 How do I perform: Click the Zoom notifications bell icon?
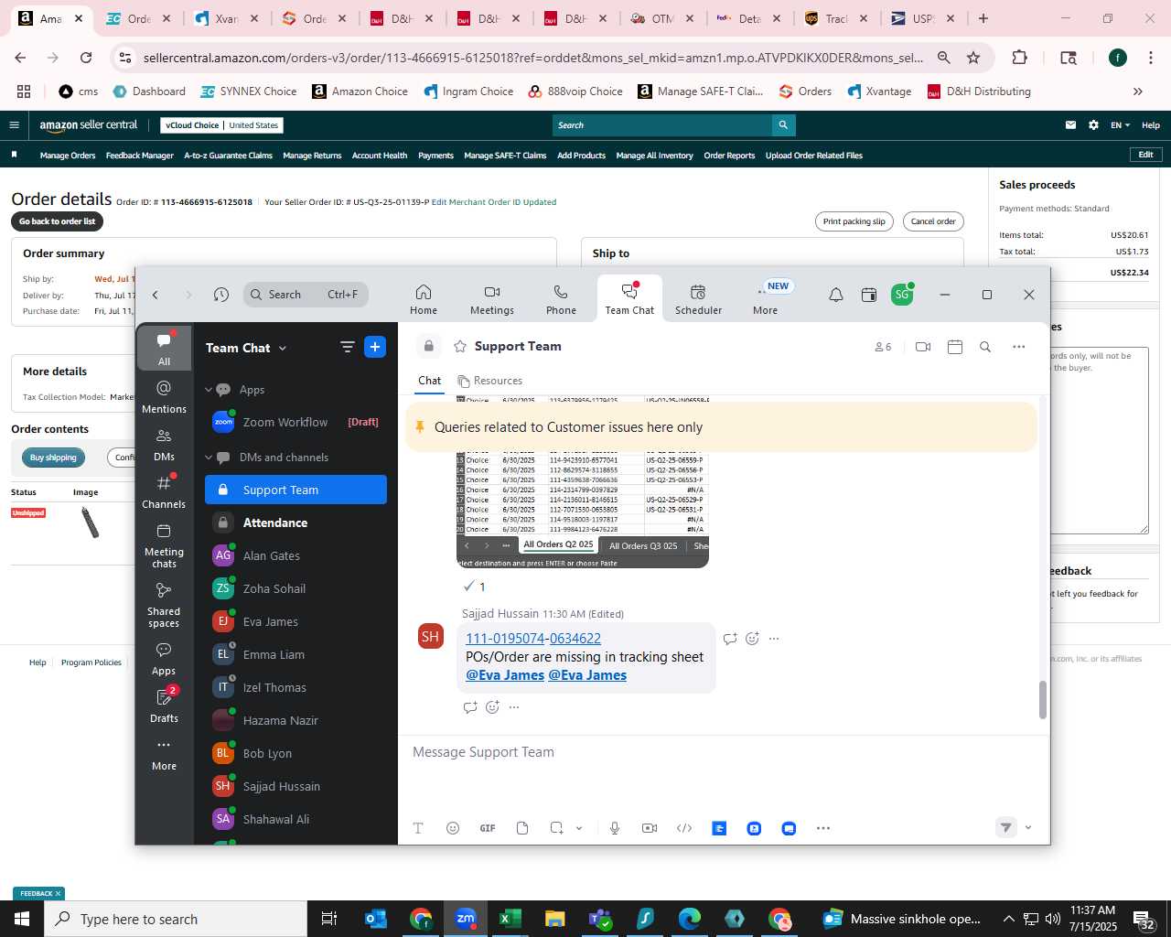click(x=836, y=295)
